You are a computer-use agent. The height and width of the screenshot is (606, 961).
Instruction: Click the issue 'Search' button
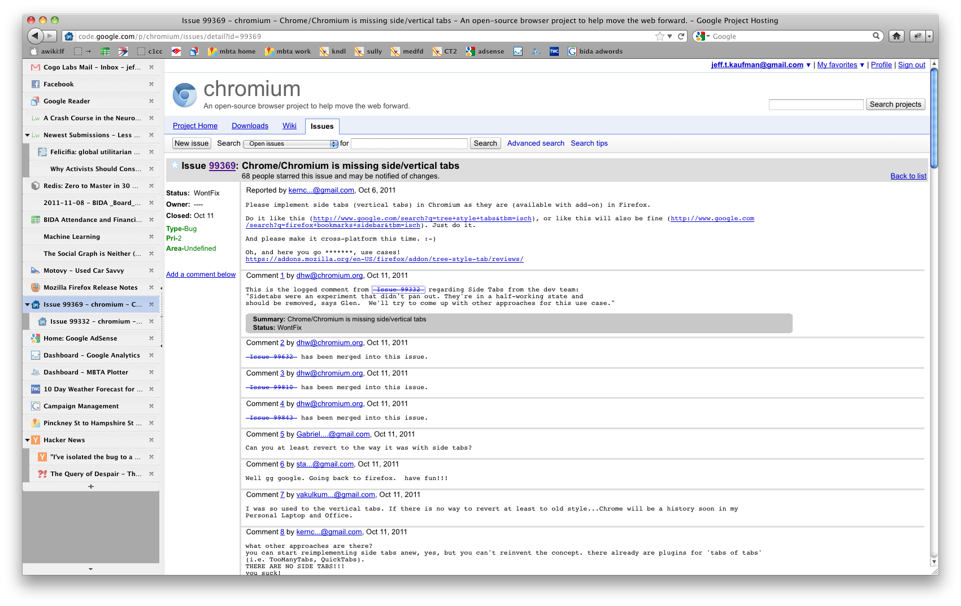[485, 143]
